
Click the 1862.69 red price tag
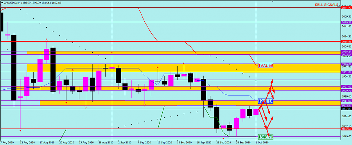click(347, 129)
